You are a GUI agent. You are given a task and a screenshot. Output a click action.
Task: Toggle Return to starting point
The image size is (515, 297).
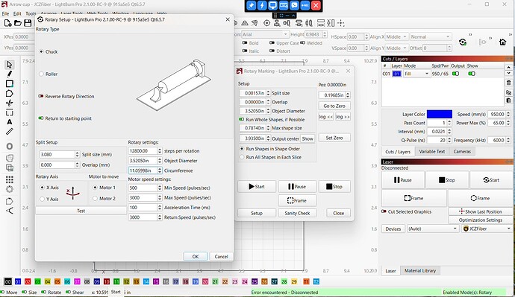point(41,118)
